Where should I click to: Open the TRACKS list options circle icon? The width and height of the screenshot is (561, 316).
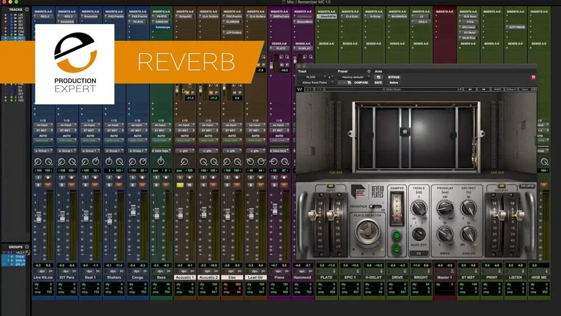26,10
